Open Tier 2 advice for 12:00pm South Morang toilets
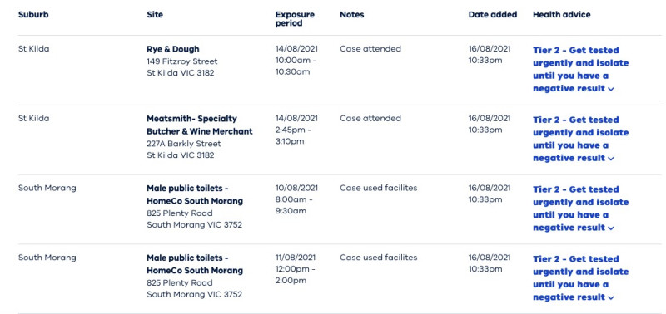666x314 pixels. (x=580, y=277)
